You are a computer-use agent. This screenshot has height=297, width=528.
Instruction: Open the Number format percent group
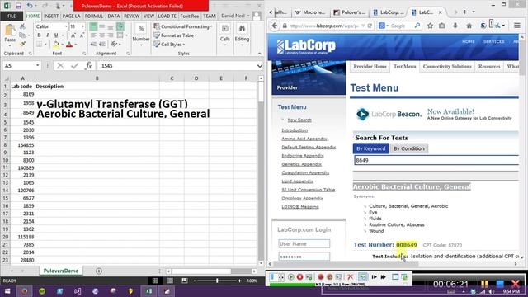point(141,35)
